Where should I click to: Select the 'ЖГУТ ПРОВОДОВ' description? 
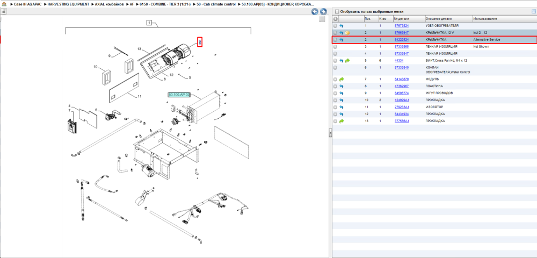click(x=438, y=93)
